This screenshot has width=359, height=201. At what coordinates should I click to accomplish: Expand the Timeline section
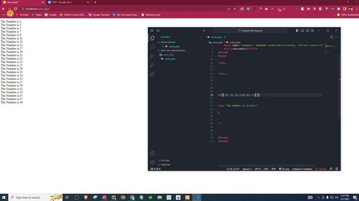point(164,165)
